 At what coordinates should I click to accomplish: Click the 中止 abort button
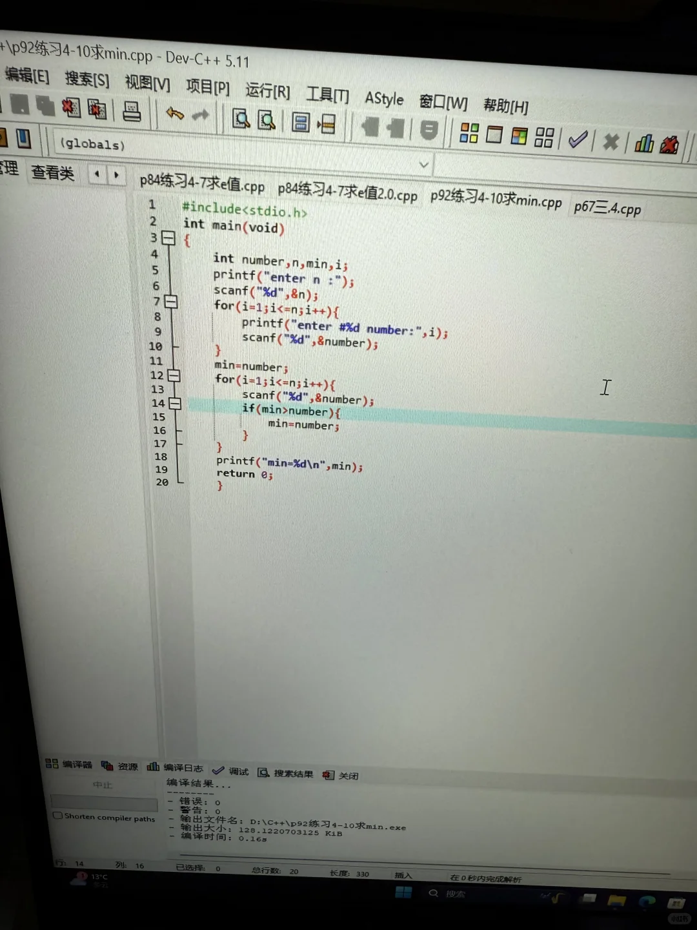[103, 785]
